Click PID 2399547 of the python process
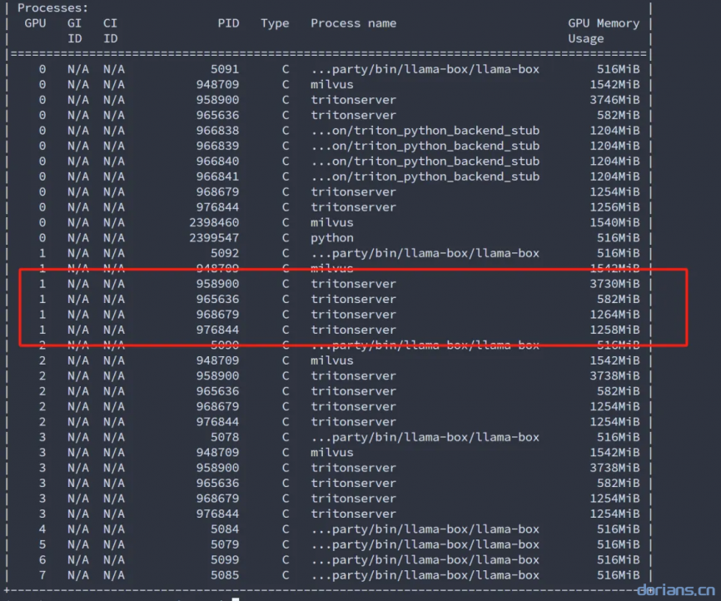Viewport: 721px width, 601px height. [214, 238]
